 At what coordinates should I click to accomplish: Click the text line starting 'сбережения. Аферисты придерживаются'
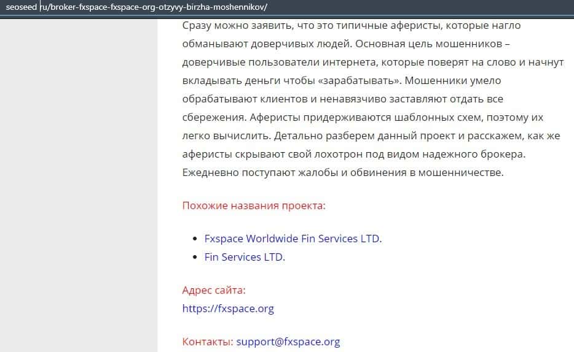point(363,117)
